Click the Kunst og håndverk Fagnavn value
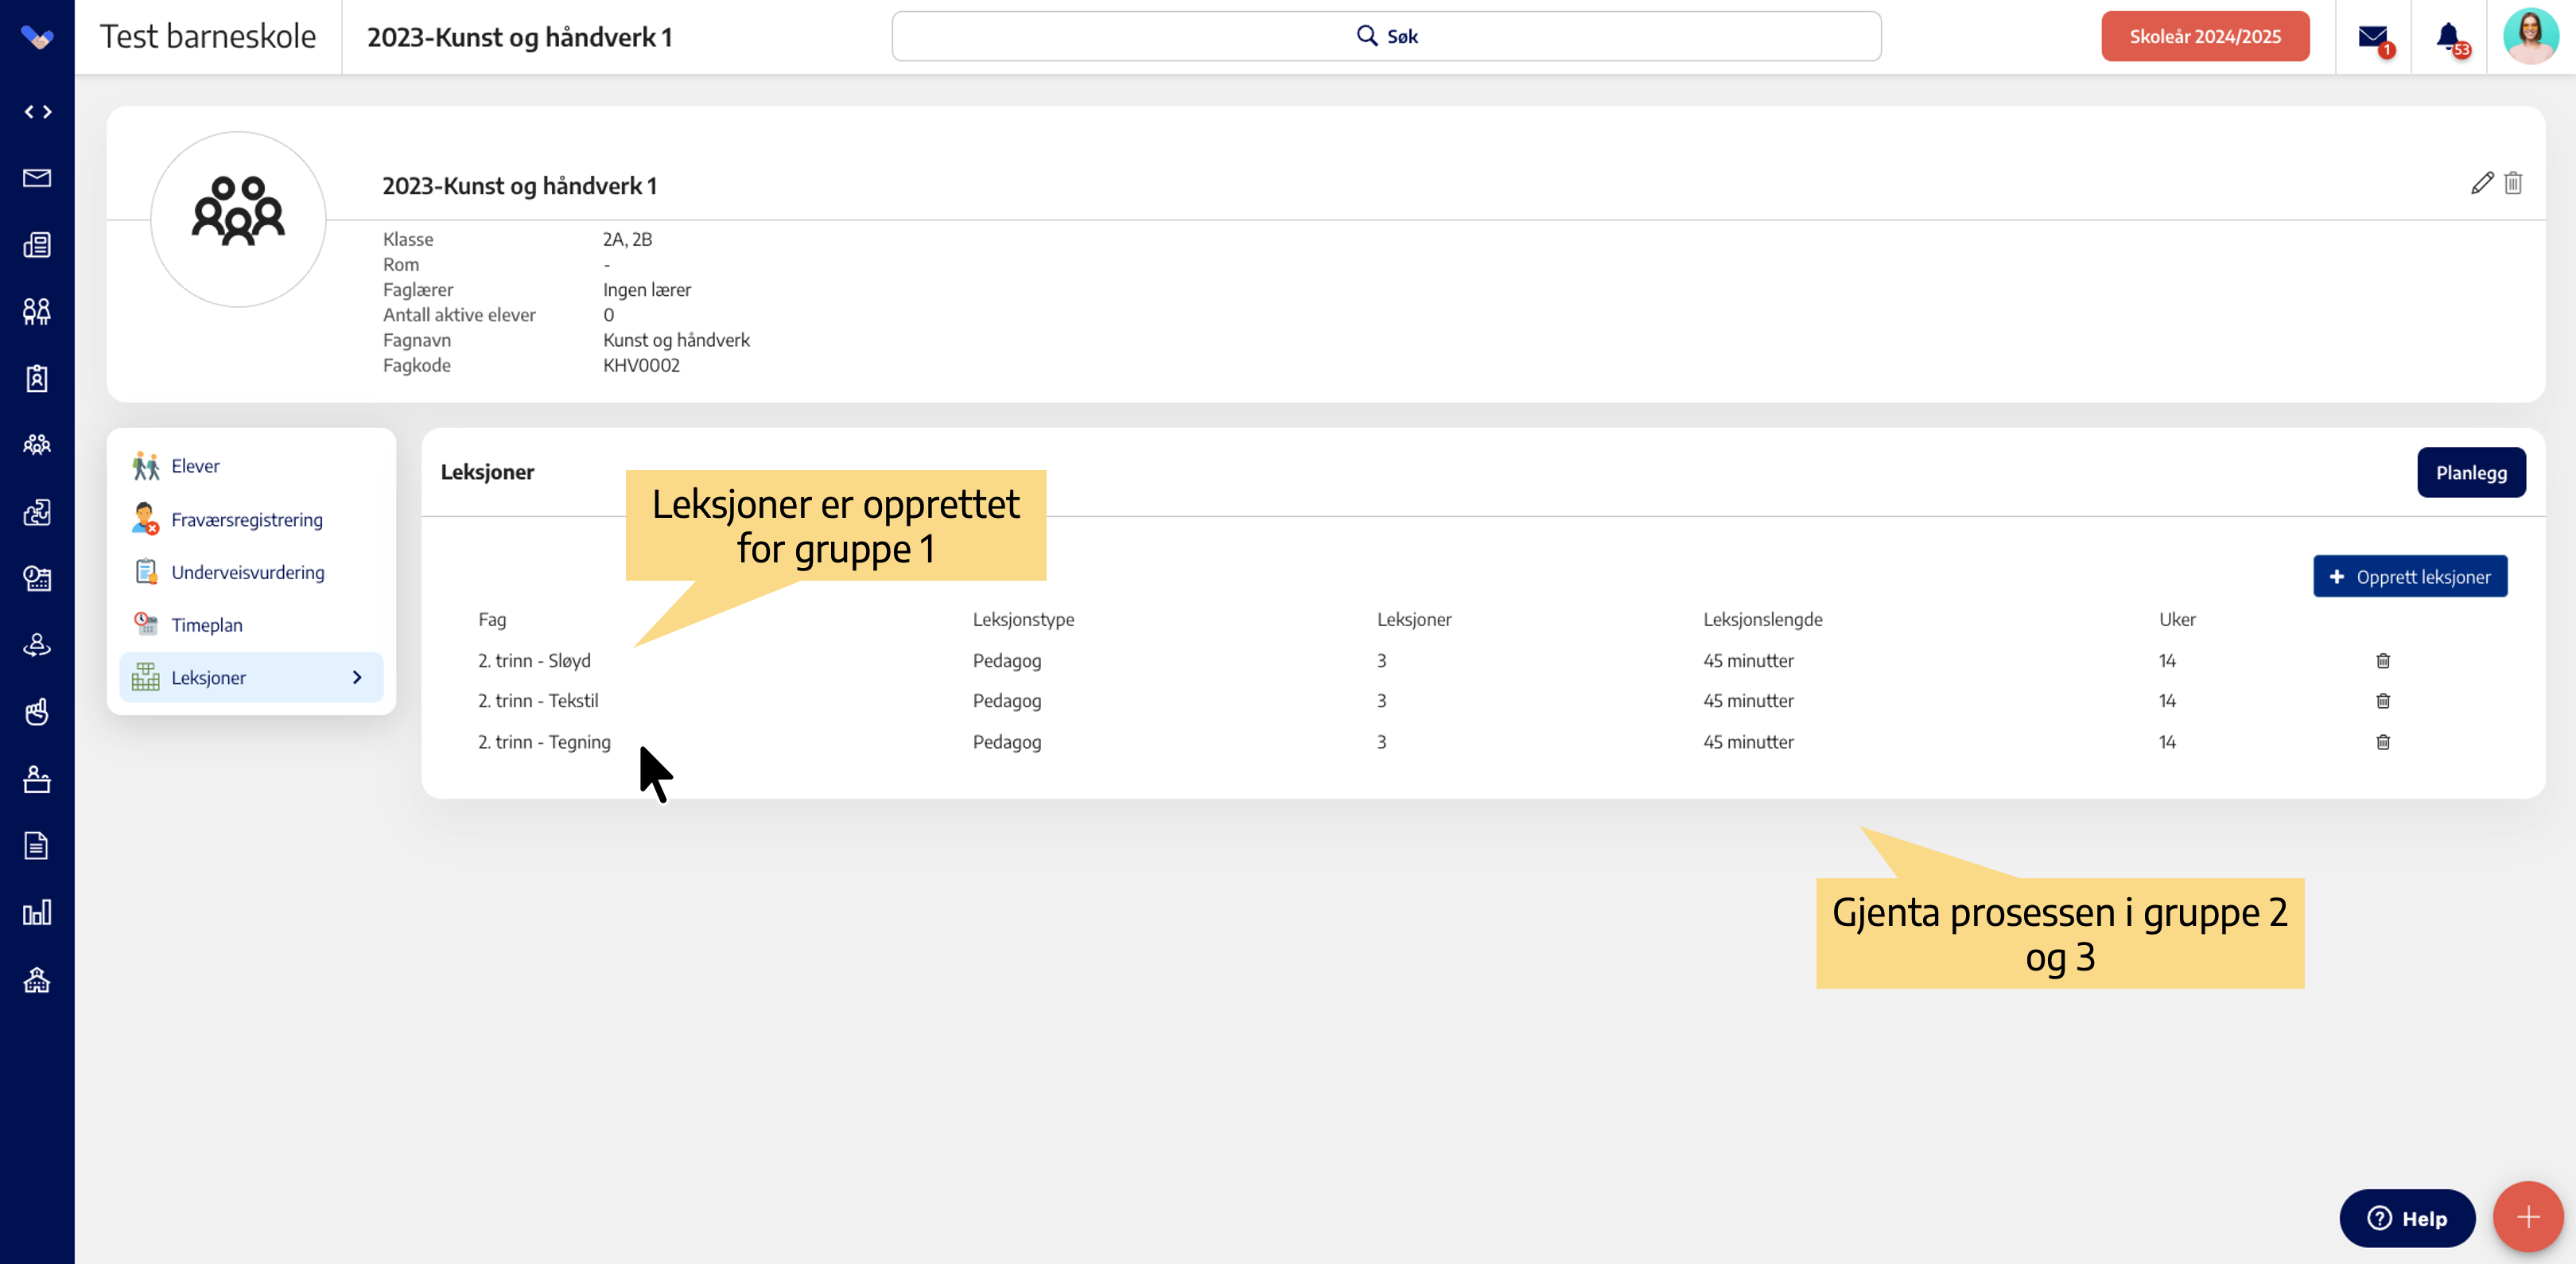The width and height of the screenshot is (2576, 1264). coord(676,340)
